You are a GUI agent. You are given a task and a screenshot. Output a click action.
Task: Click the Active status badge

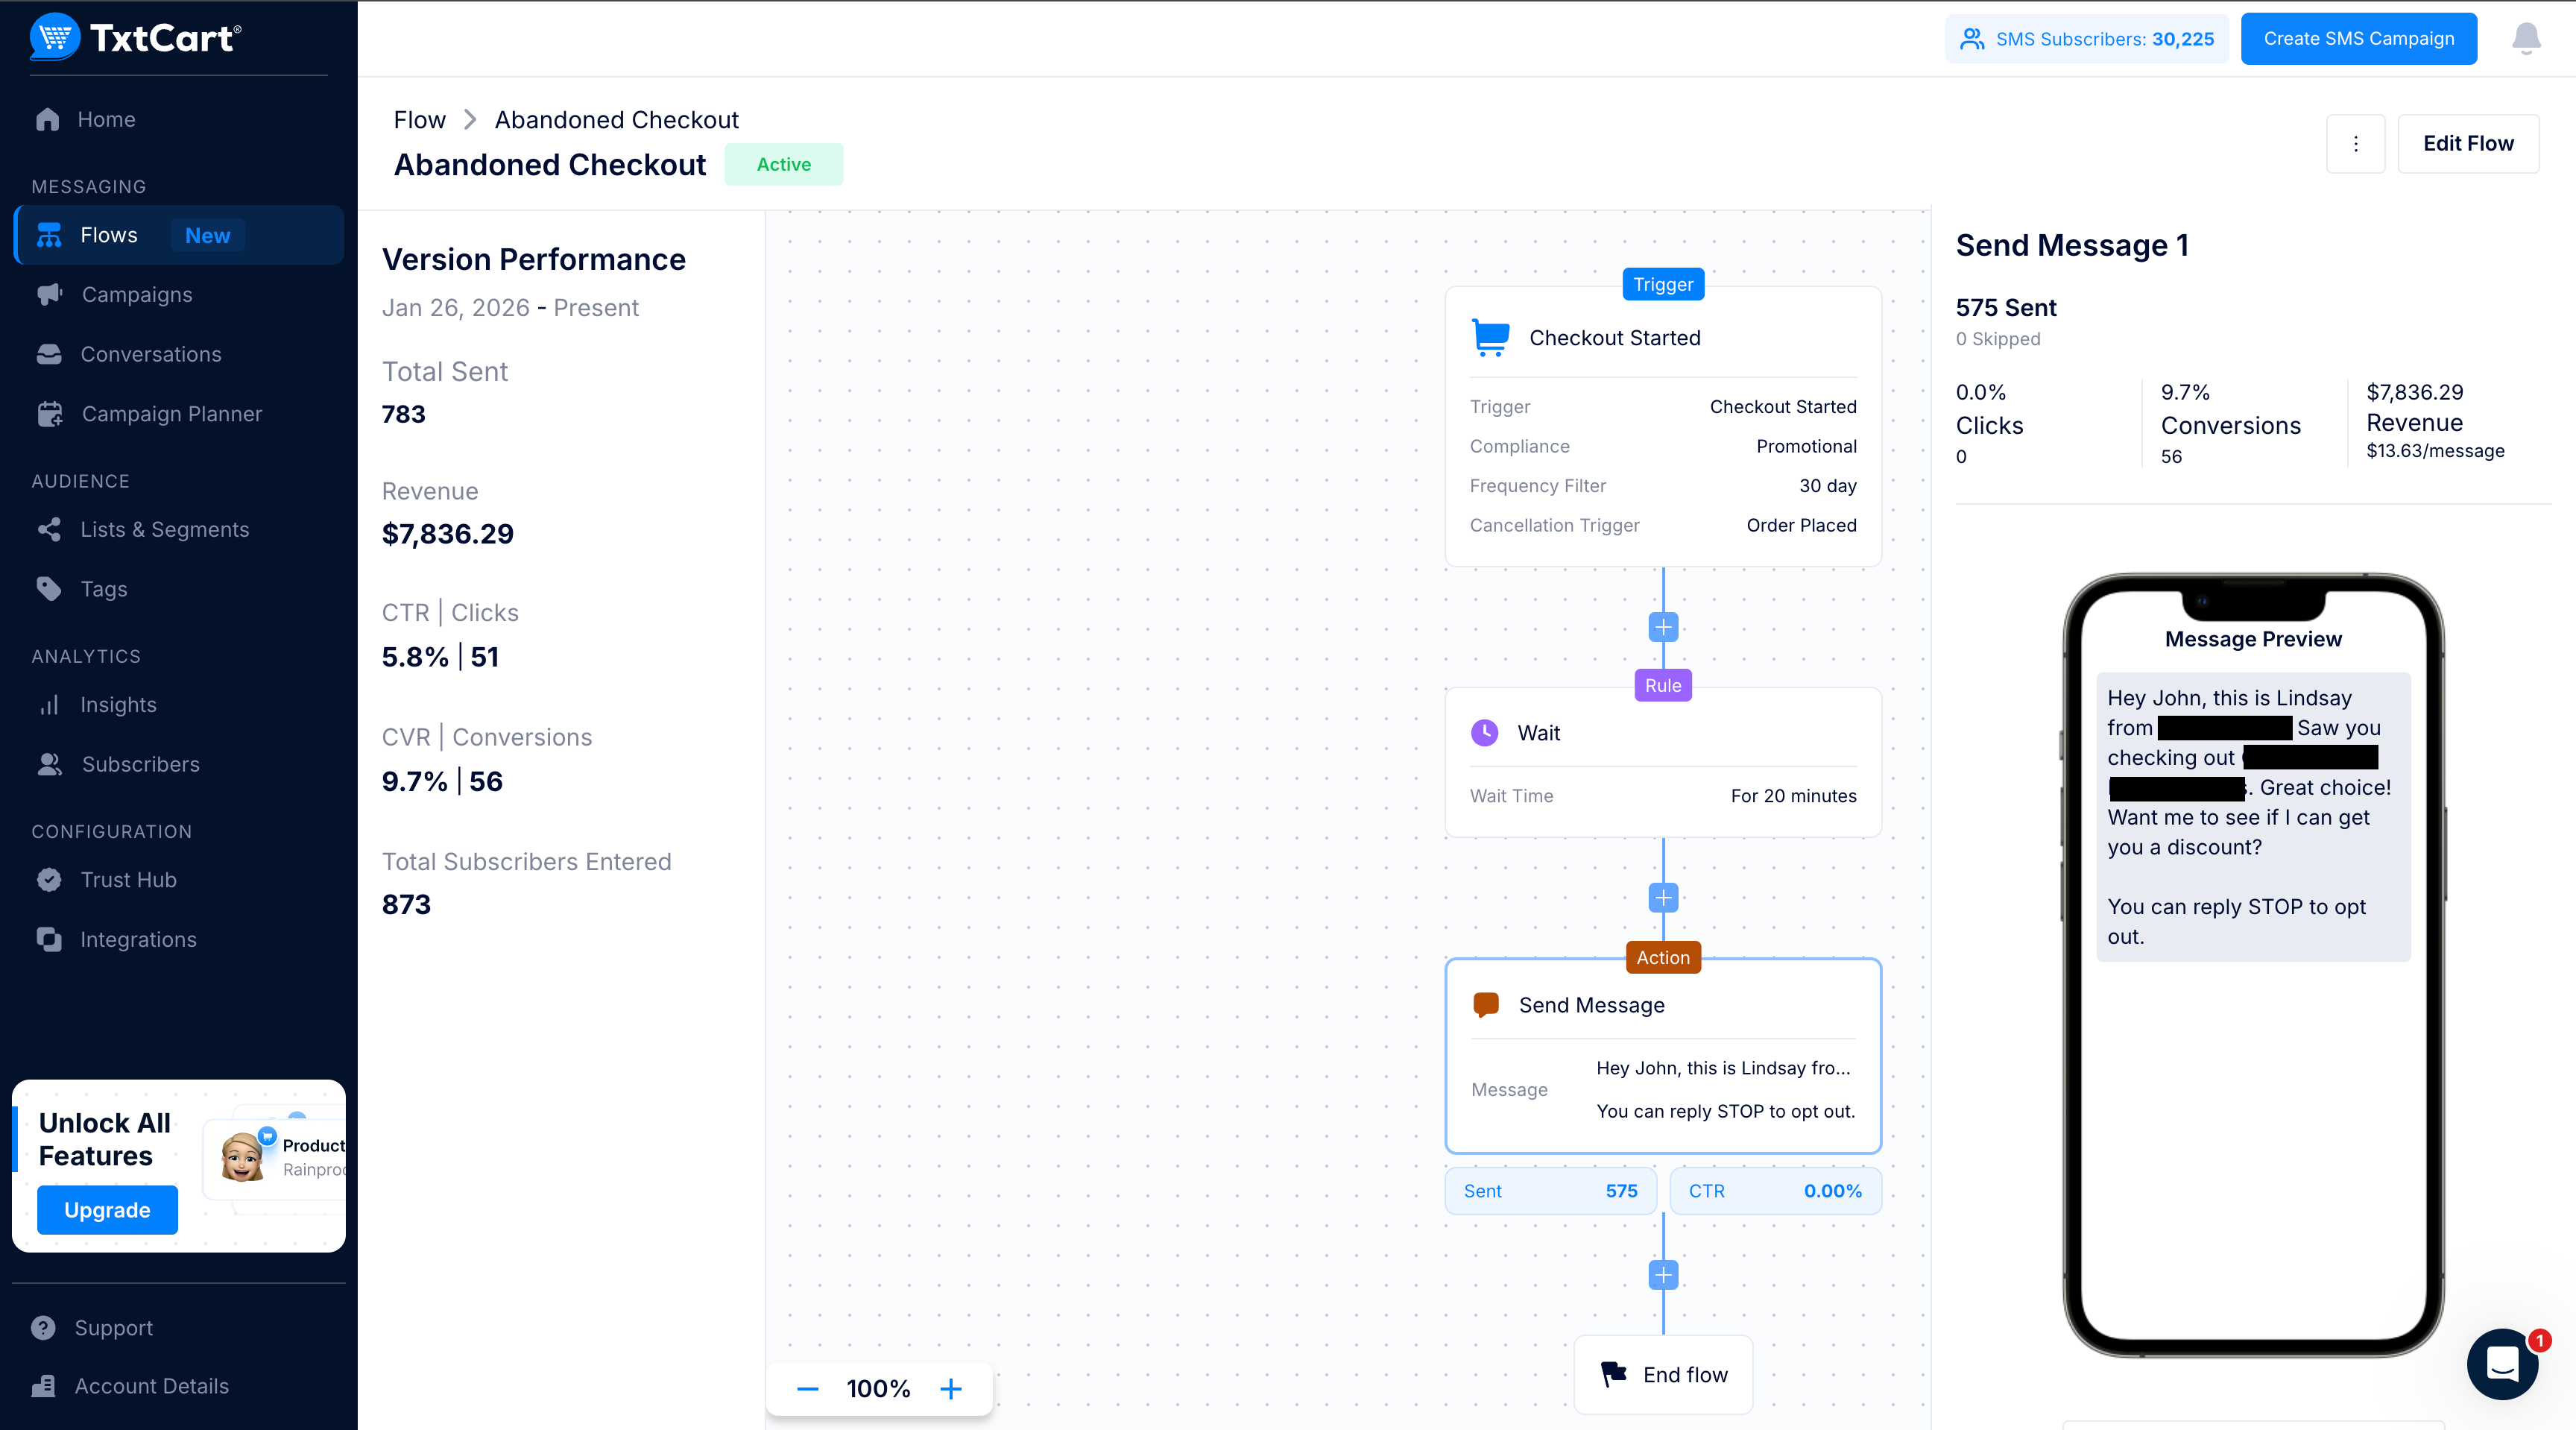tap(783, 165)
